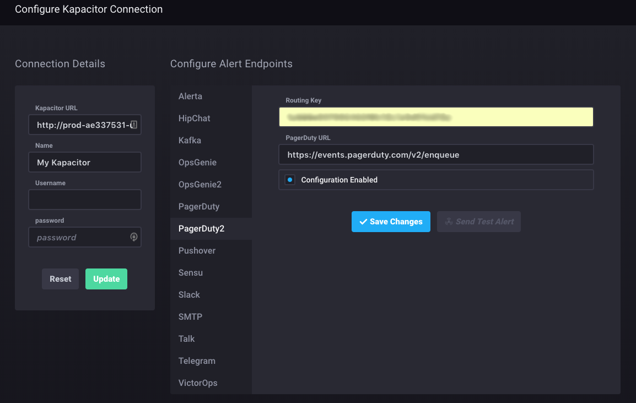Select the Pushover alert endpoint

196,250
